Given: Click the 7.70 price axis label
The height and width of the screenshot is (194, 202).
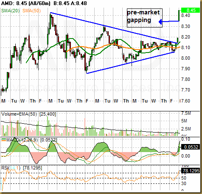Looking at the screenshot, I should pos(185,90).
